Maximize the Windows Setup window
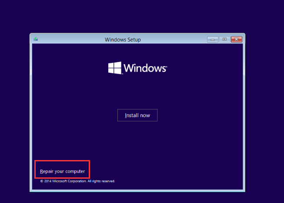 (224, 39)
